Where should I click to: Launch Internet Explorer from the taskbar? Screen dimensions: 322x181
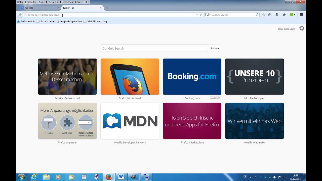(x=34, y=177)
